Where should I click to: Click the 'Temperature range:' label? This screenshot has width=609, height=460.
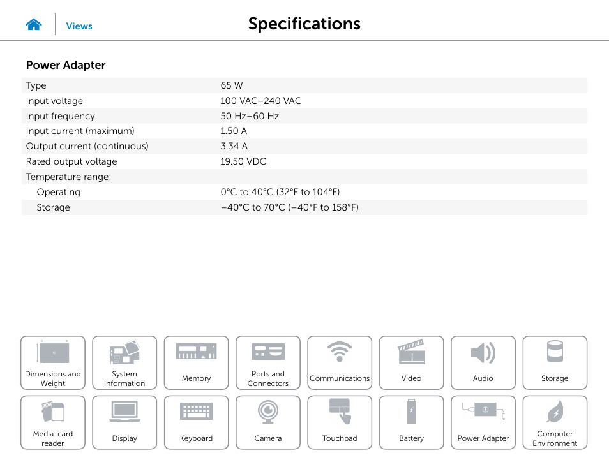coord(68,177)
